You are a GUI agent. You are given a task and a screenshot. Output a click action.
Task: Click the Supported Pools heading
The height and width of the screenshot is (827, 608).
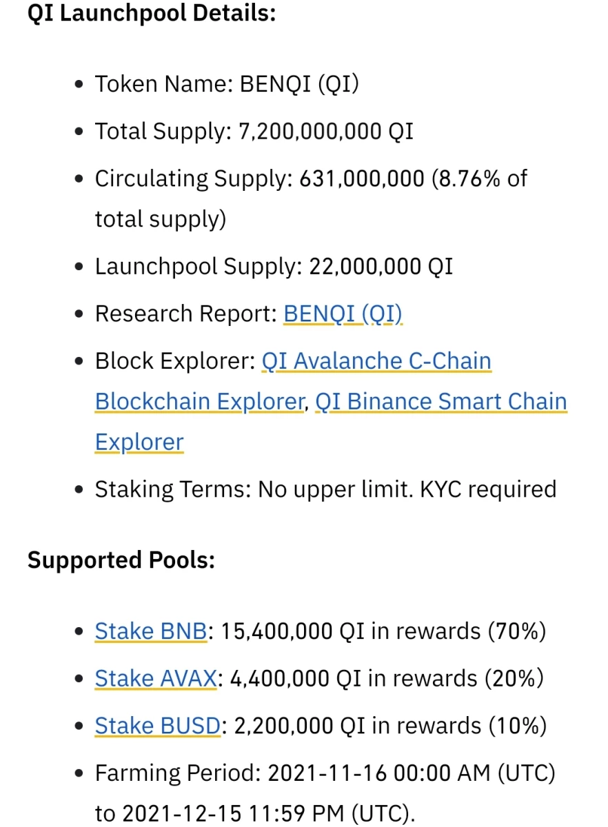[x=121, y=560]
